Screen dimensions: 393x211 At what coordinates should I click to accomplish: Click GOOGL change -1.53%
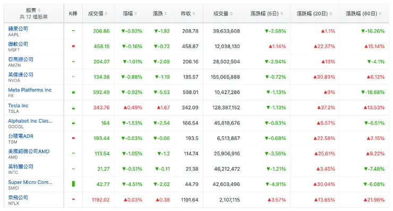click(x=132, y=123)
